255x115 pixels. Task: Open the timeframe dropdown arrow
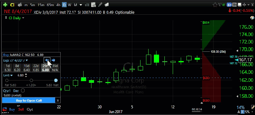(81, 5)
